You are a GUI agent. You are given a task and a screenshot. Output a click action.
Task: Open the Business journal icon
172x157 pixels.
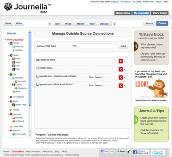[13, 78]
